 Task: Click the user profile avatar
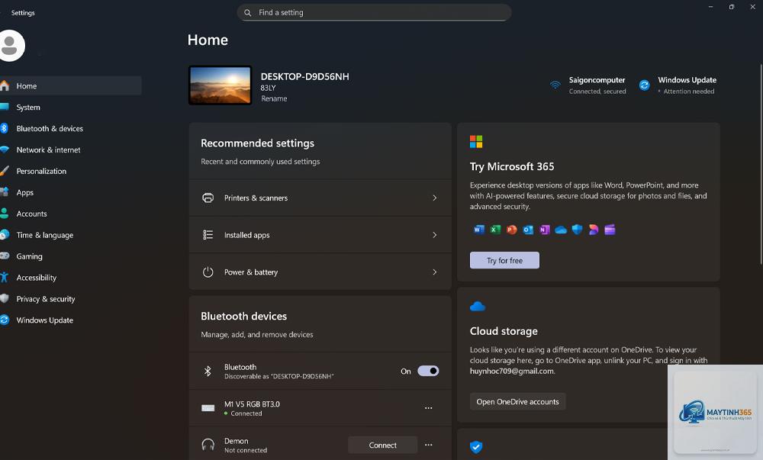[x=10, y=46]
